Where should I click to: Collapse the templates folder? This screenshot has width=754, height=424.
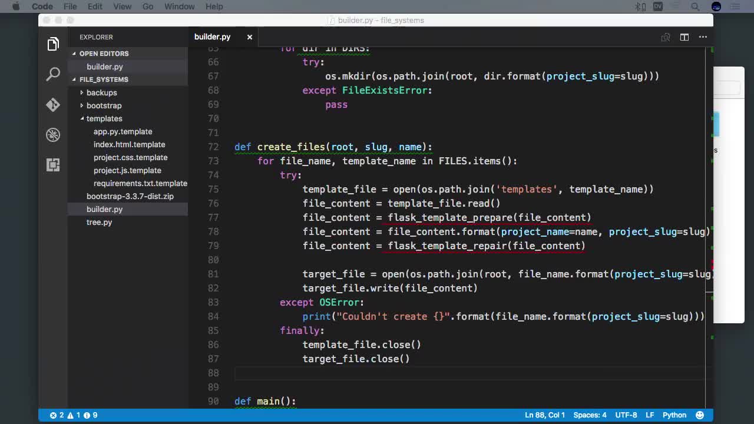coord(104,118)
